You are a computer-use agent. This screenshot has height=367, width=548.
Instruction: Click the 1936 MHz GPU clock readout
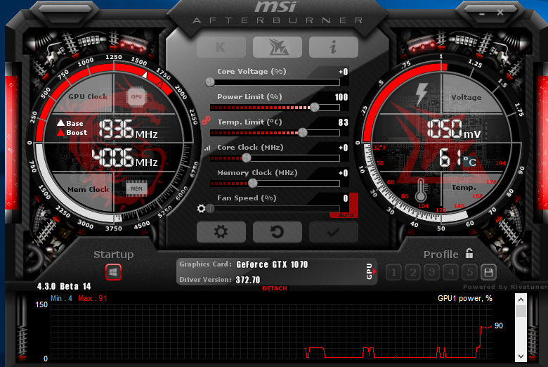click(129, 129)
